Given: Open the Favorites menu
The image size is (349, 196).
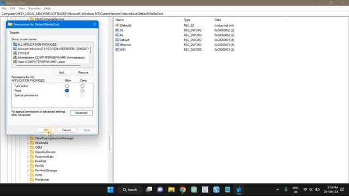Looking at the screenshot, I should pos(34,9).
